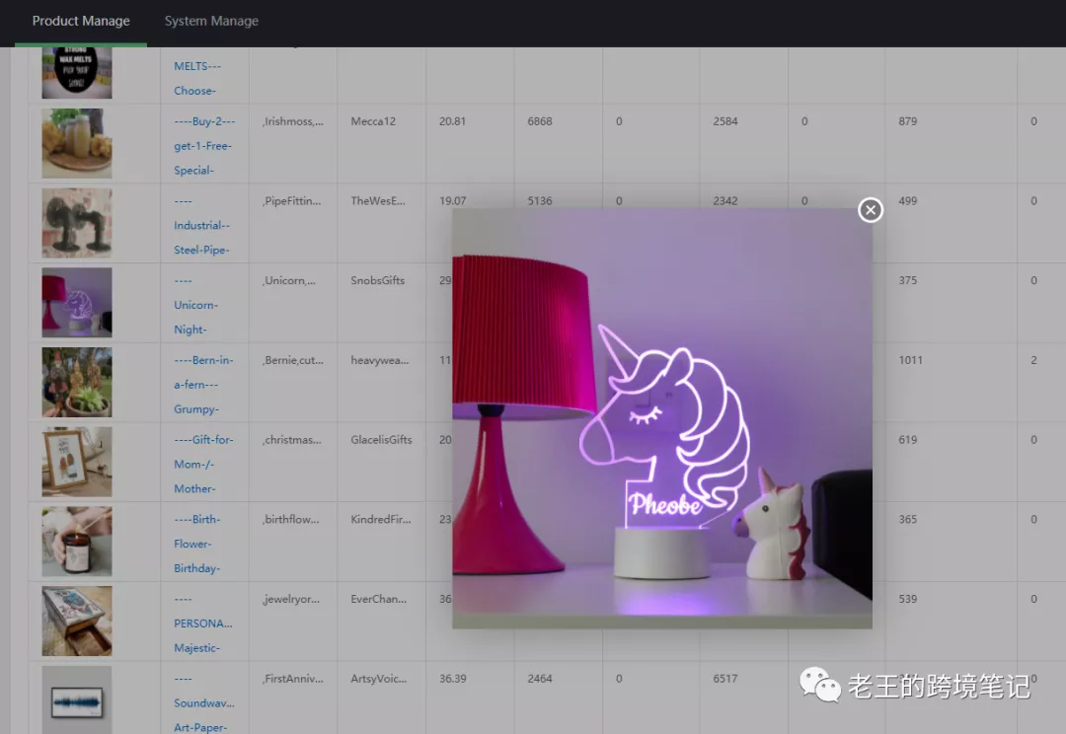View the personalized jewelry box thumbnail
This screenshot has width=1066, height=734.
(77, 622)
